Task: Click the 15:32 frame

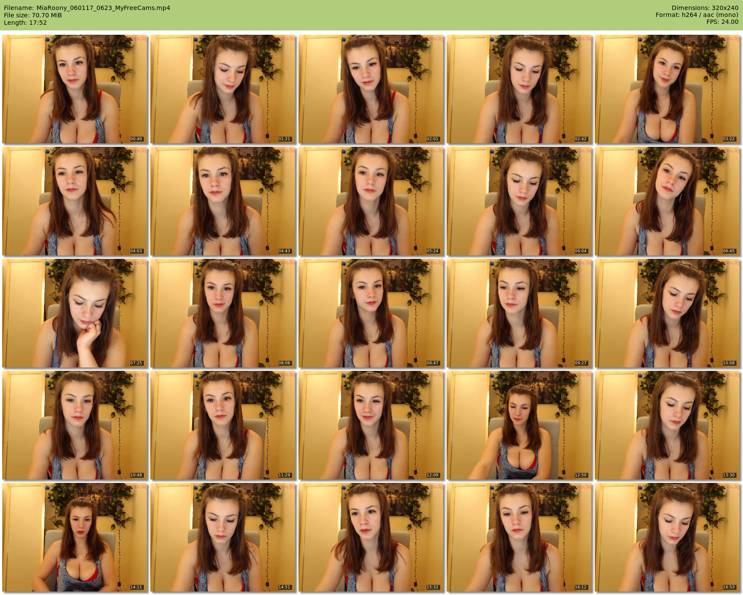Action: point(371,537)
